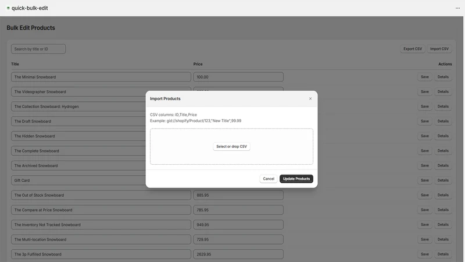Click the Import CSV button
This screenshot has height=262, width=465.
coord(439,49)
